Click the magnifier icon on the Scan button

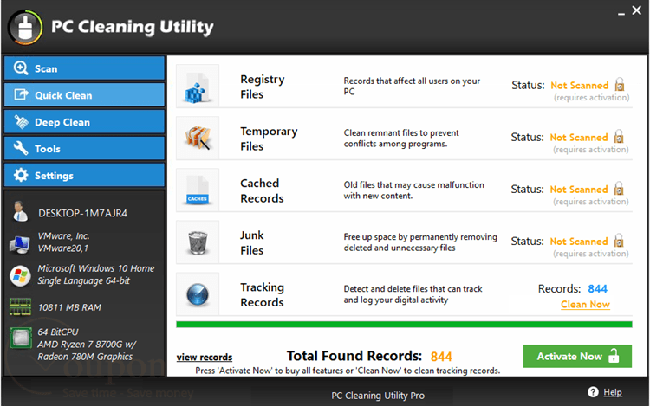click(21, 68)
